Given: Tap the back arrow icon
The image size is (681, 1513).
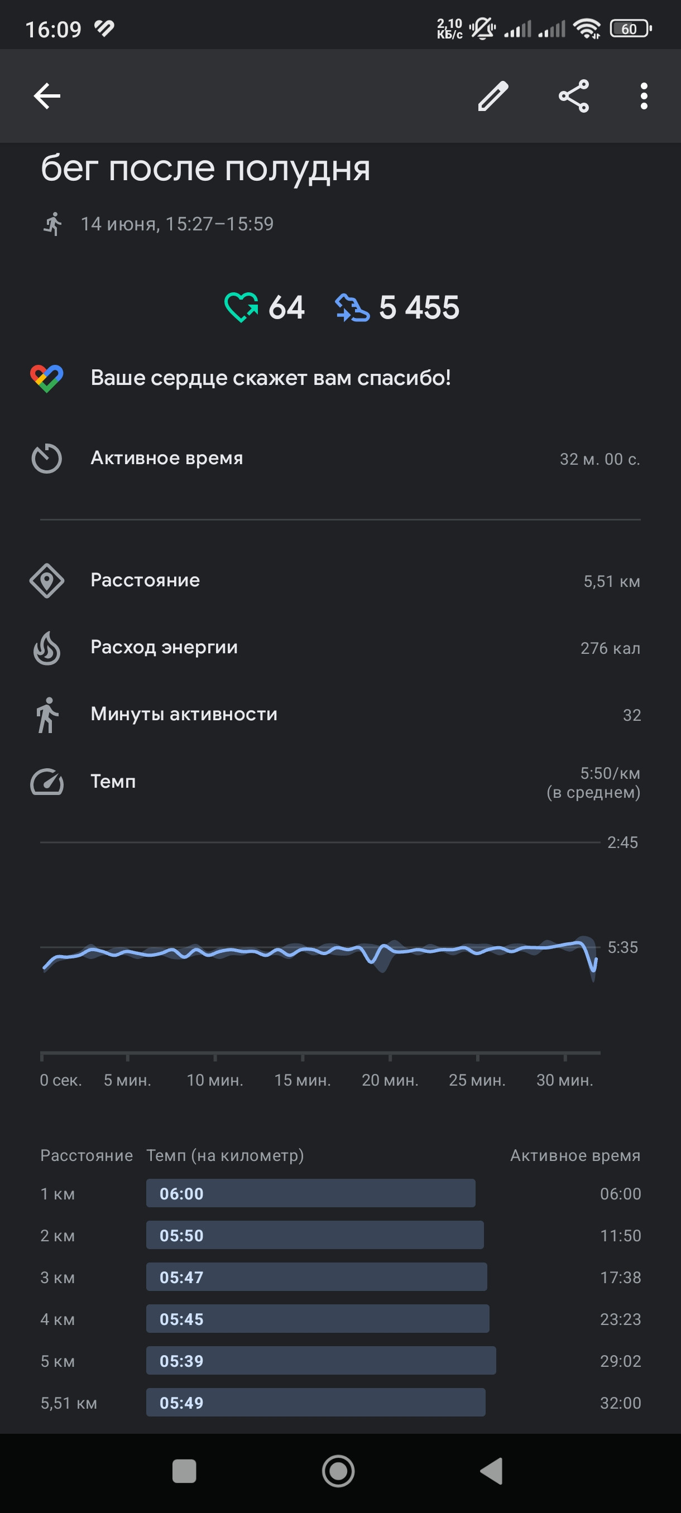Looking at the screenshot, I should (47, 96).
